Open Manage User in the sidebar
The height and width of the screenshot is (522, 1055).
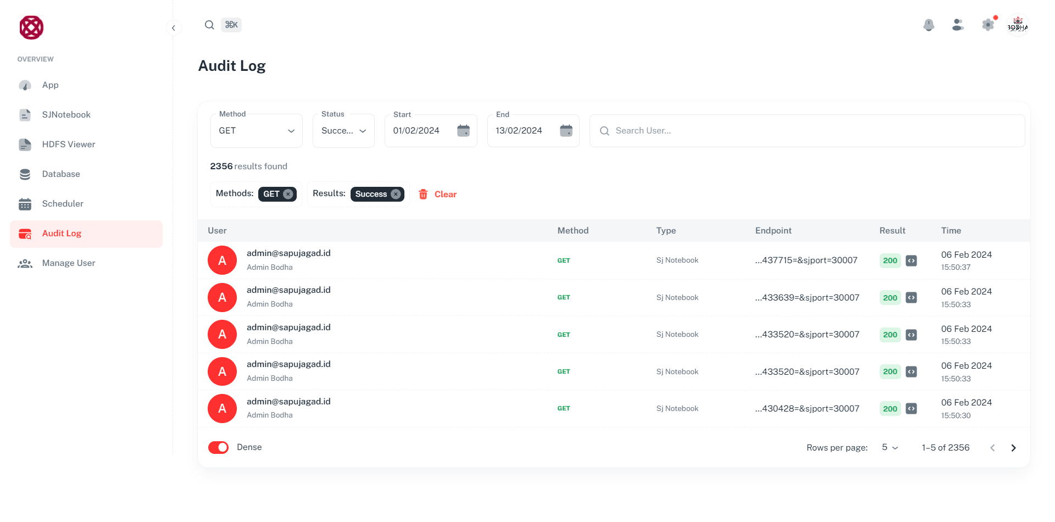tap(86, 263)
